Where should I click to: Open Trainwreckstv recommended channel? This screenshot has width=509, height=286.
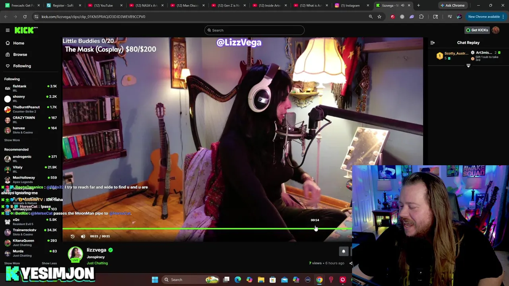(31, 232)
